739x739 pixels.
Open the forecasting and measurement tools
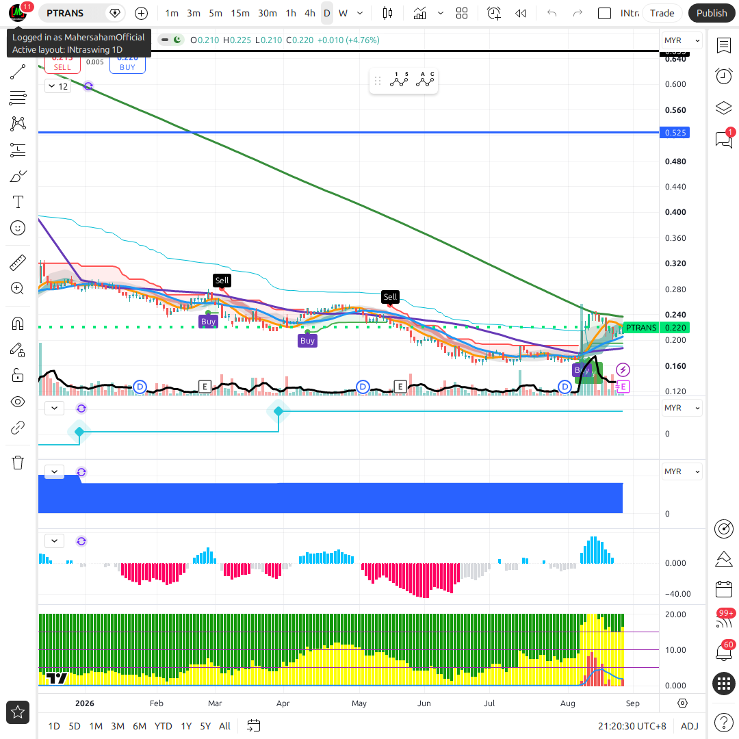coord(18,151)
